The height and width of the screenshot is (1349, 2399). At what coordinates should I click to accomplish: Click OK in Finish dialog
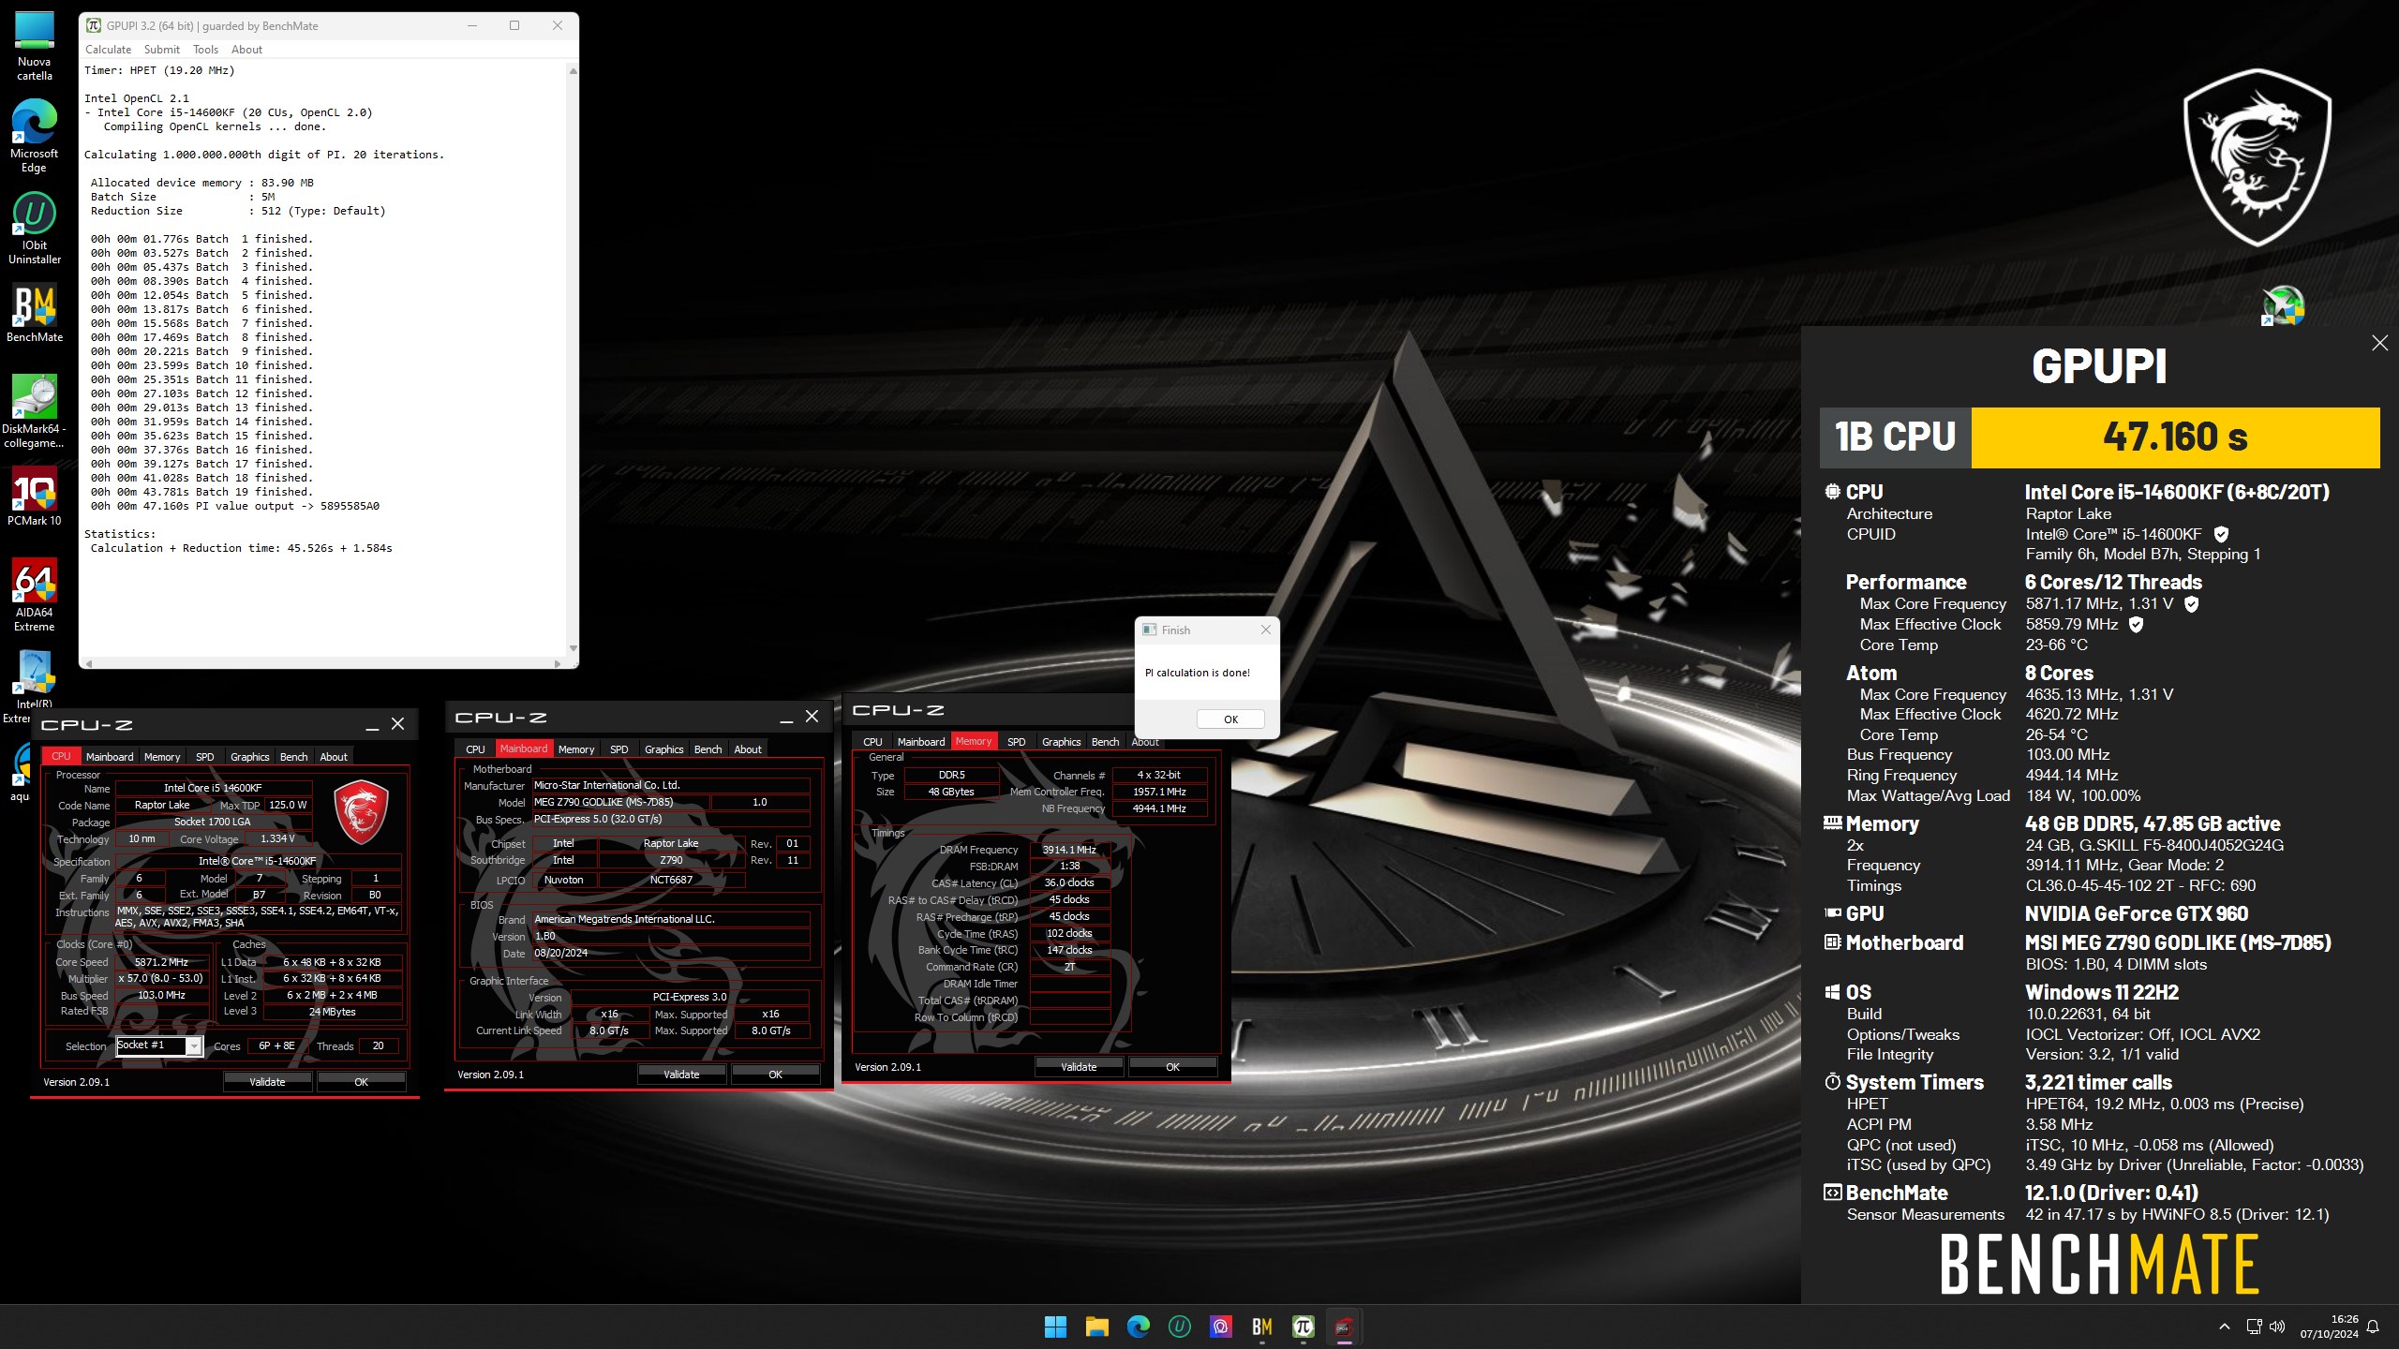[x=1230, y=719]
